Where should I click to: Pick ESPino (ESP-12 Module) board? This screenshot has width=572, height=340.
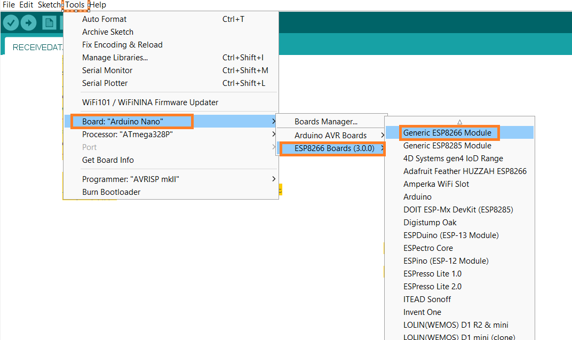[459, 261]
